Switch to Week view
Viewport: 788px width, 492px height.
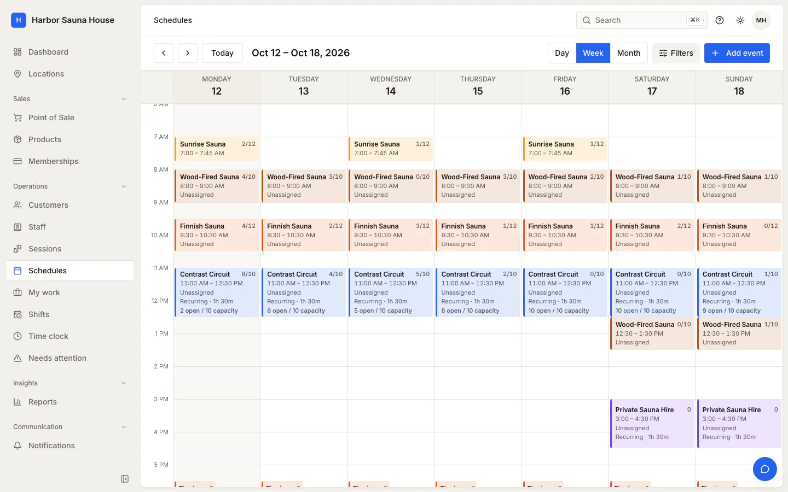(593, 53)
